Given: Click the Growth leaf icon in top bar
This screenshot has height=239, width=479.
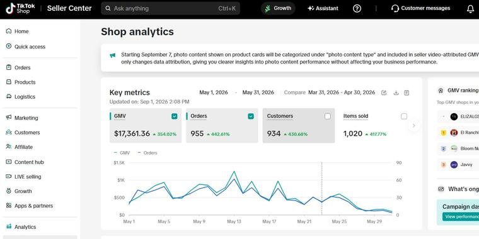Looking at the screenshot, I should [x=268, y=9].
